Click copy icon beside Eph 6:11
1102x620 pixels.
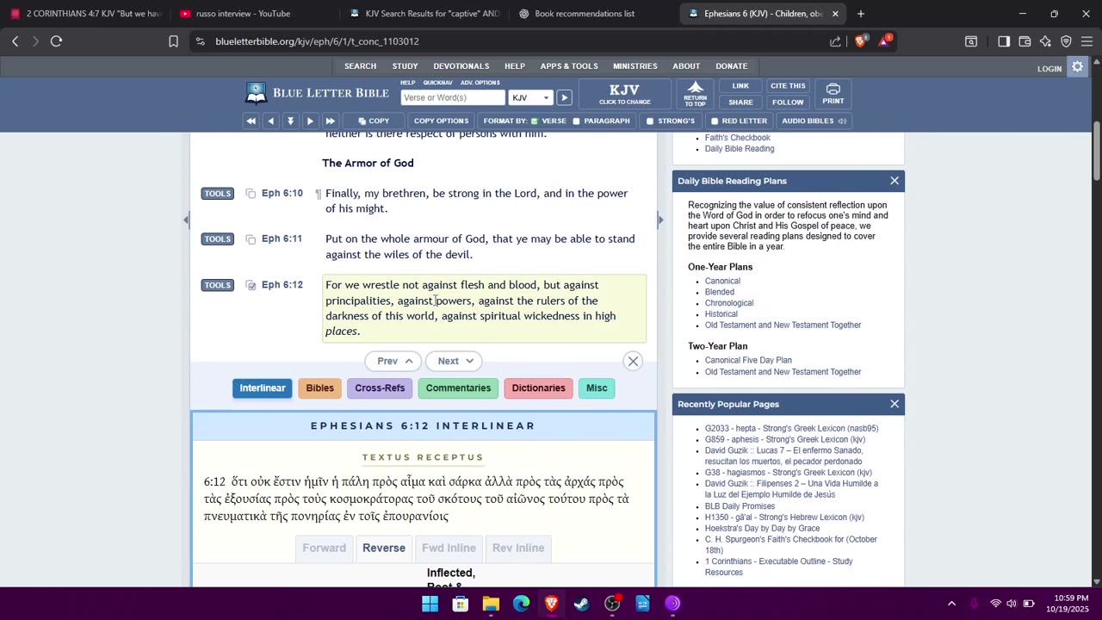click(x=251, y=239)
